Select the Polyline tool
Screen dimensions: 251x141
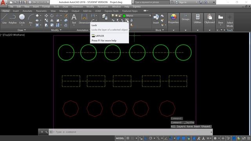[x=13, y=19]
